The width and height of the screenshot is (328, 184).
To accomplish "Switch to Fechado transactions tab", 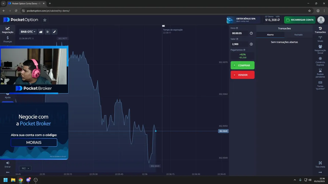I will 298,35.
